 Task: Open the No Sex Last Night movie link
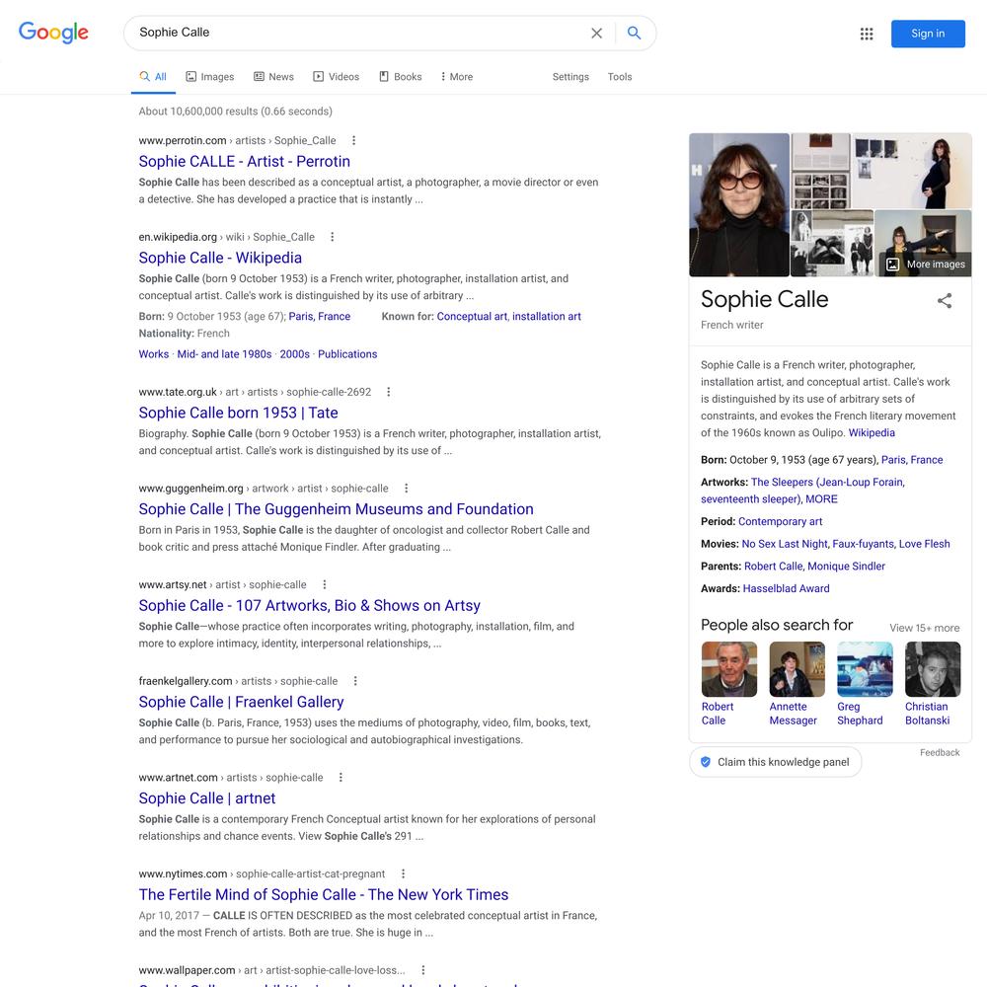[x=785, y=543]
